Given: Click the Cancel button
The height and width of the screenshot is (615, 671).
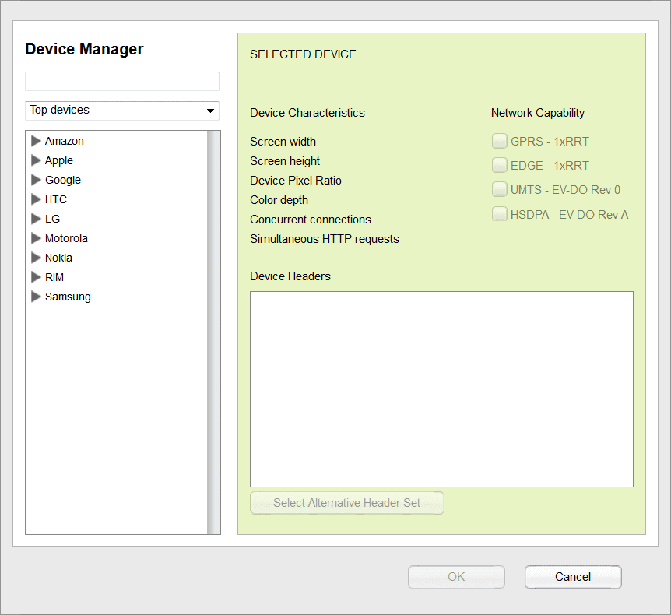Looking at the screenshot, I should (573, 577).
